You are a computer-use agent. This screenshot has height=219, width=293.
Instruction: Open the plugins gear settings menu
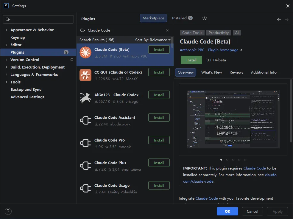[205, 18]
